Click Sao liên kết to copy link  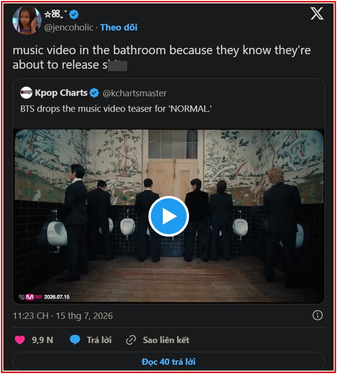coord(166,340)
